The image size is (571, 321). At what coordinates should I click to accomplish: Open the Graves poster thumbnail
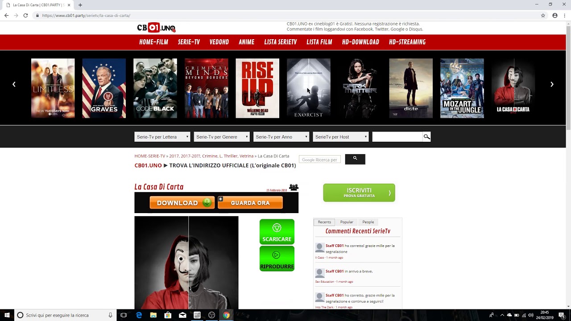[x=104, y=88]
